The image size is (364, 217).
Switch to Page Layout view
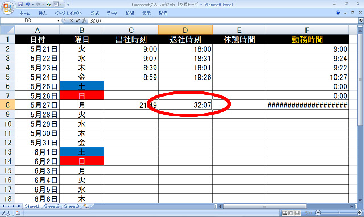tap(291, 212)
